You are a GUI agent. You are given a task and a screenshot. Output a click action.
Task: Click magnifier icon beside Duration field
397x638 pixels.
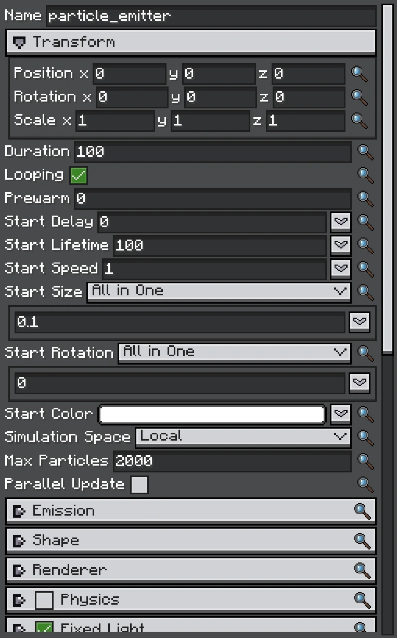click(x=366, y=152)
